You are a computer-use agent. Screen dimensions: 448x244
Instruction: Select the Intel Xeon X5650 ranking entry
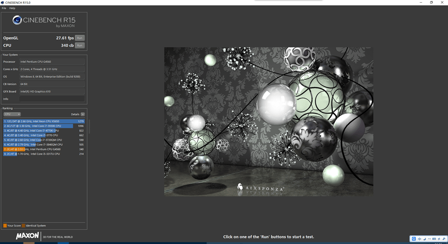click(x=44, y=121)
